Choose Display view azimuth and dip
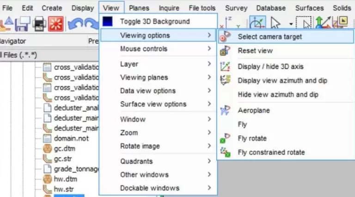This screenshot has height=197, width=355. (x=282, y=81)
